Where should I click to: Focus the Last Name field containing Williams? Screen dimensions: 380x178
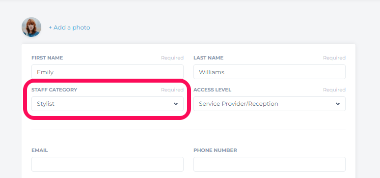(270, 72)
